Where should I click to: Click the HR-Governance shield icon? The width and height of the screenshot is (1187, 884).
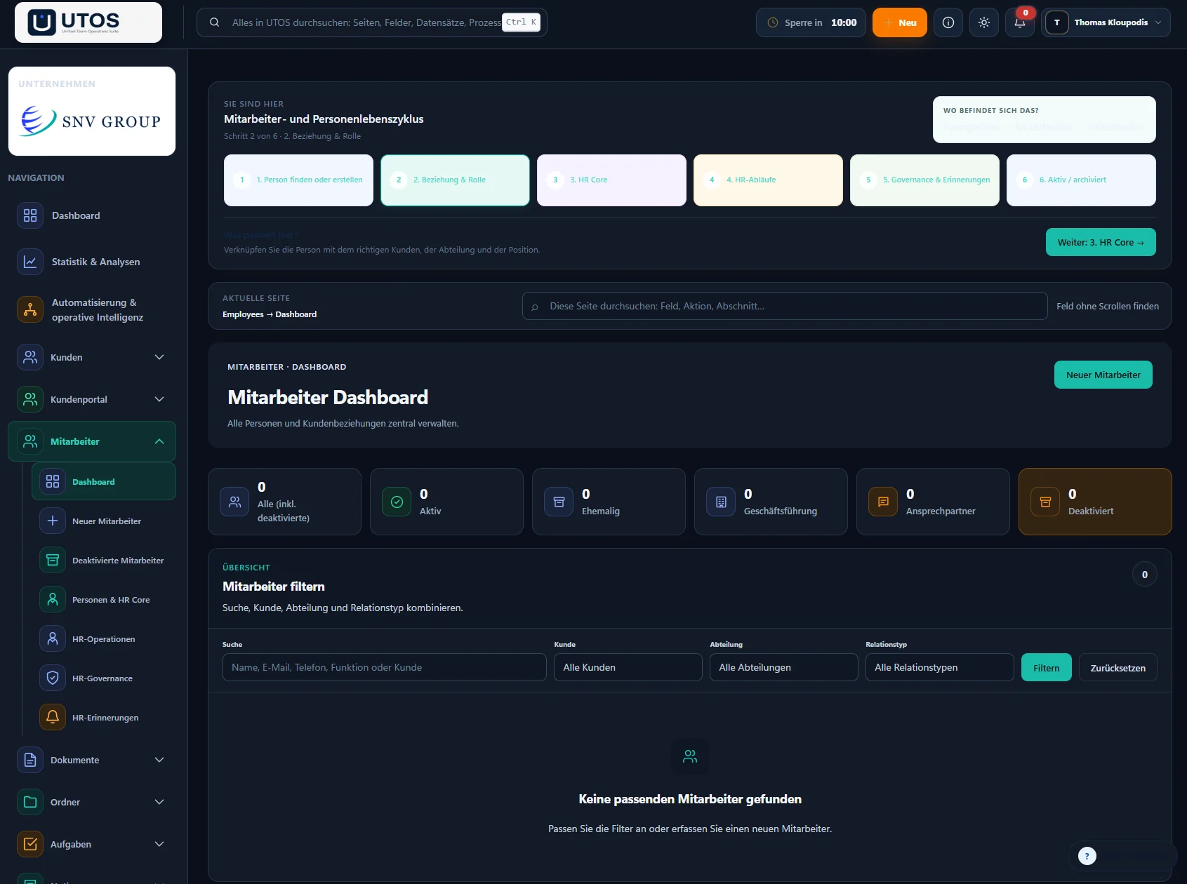click(x=53, y=678)
